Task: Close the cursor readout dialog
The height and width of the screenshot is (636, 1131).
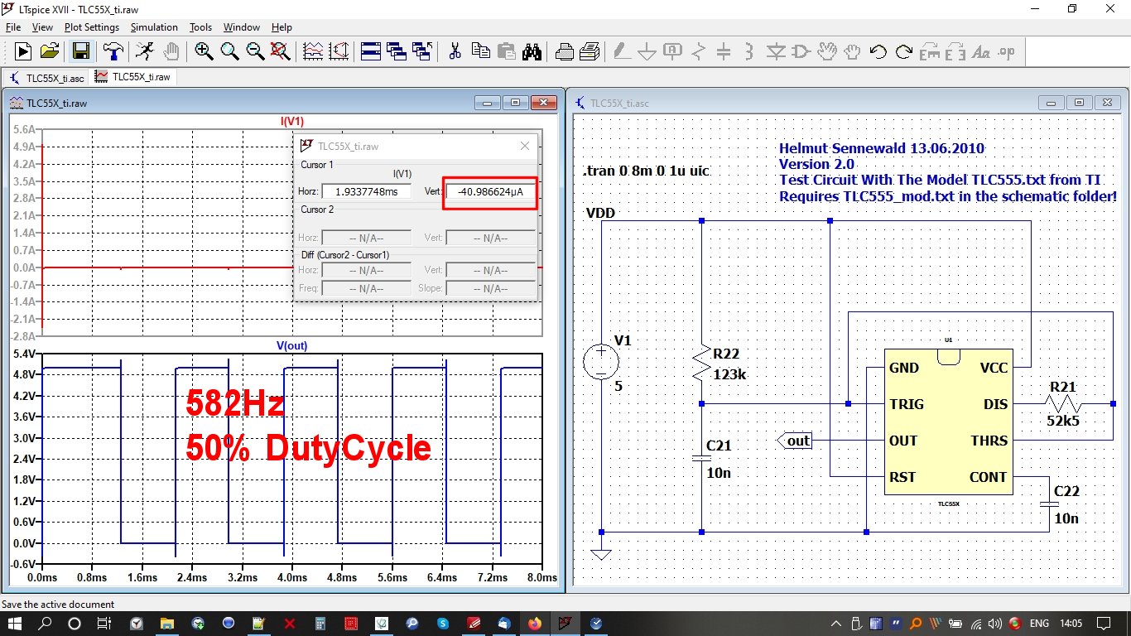Action: 524,146
